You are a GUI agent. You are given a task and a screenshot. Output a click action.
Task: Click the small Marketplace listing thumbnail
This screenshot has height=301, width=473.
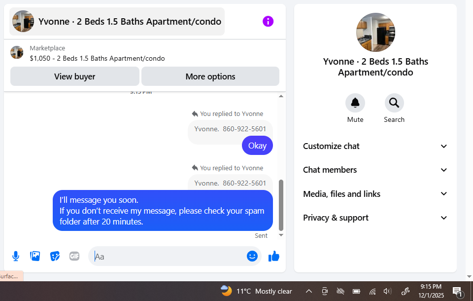(x=17, y=52)
